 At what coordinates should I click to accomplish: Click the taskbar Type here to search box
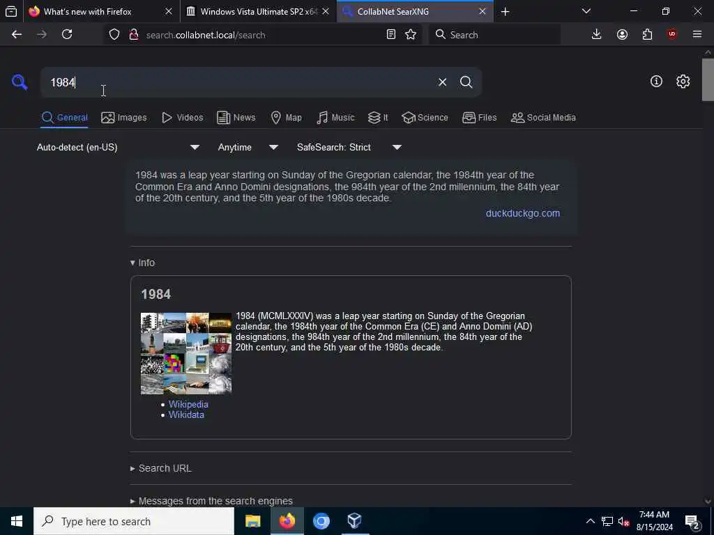(134, 521)
